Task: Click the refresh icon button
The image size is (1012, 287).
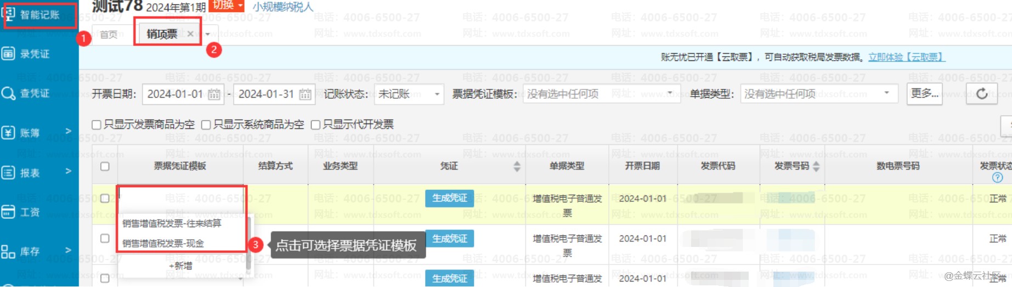Action: point(981,94)
